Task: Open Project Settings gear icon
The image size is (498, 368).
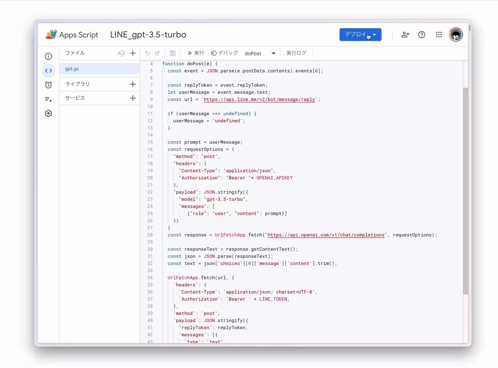Action: [x=48, y=113]
